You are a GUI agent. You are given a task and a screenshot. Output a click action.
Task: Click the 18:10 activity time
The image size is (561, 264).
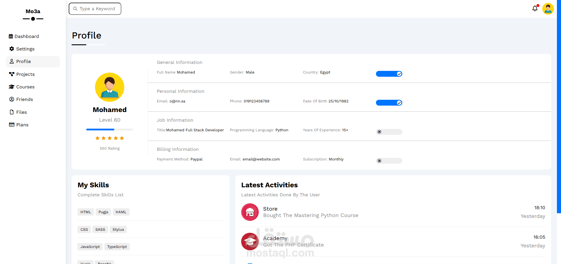(540, 208)
